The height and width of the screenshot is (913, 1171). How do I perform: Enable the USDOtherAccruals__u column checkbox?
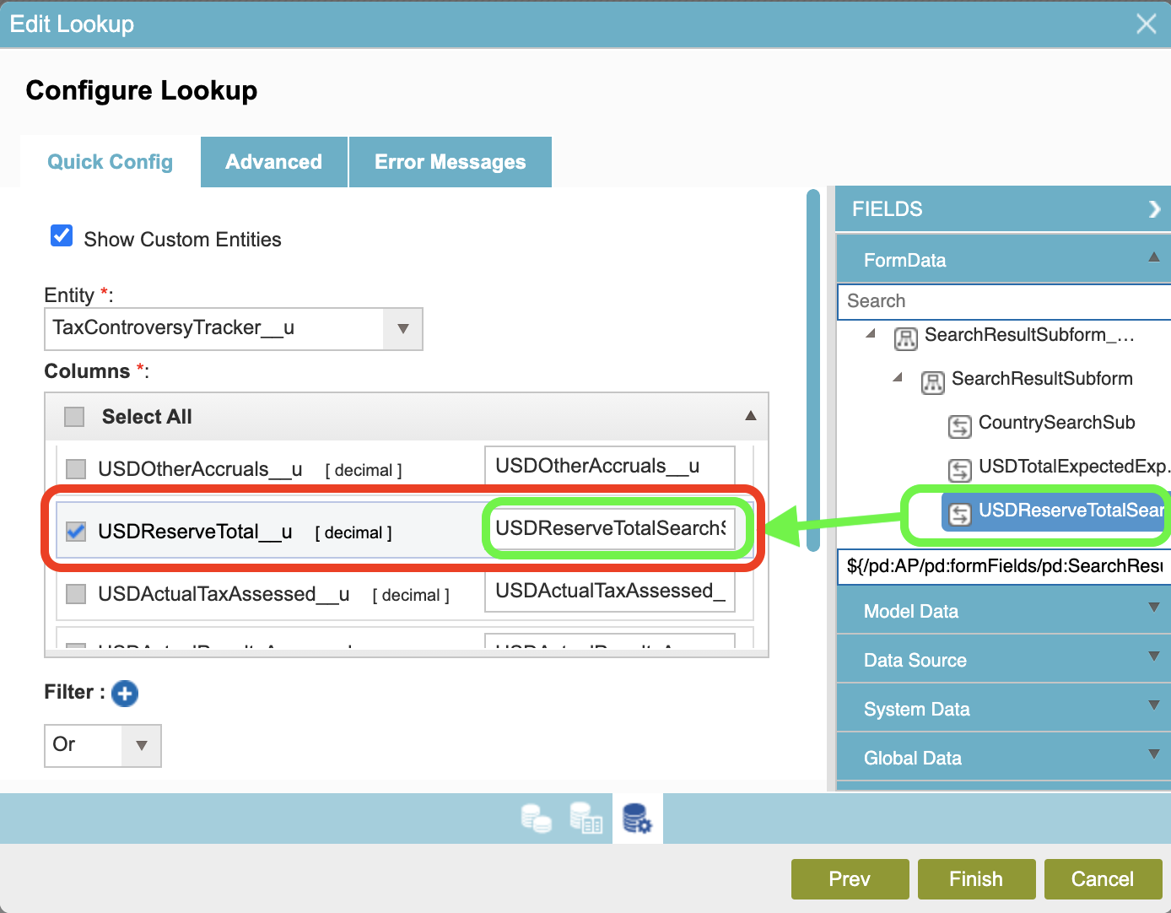coord(76,469)
